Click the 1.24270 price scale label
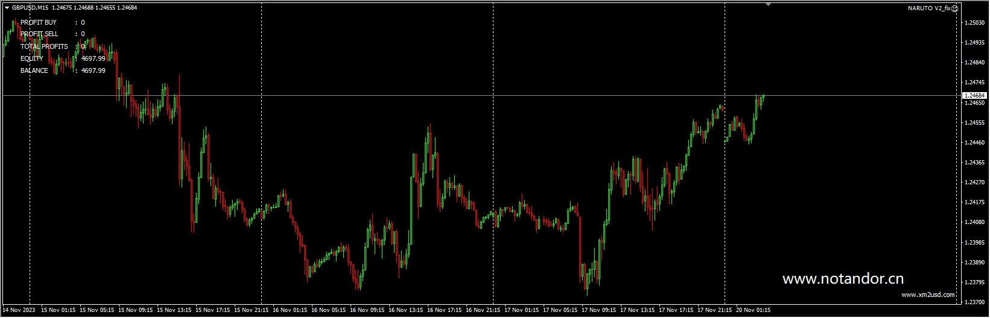Viewport: 990px width, 318px height. [x=975, y=182]
